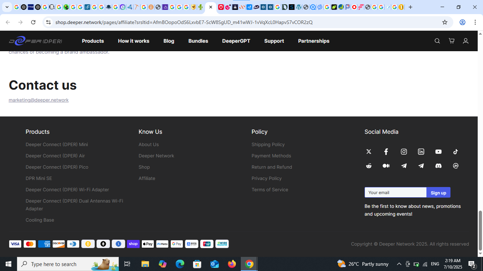Click the Mastercard payment badge

pos(30,244)
